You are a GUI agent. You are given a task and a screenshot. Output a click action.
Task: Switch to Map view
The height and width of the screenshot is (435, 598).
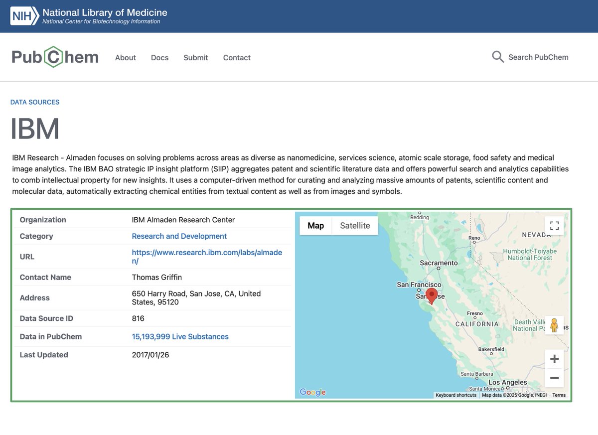tap(315, 226)
